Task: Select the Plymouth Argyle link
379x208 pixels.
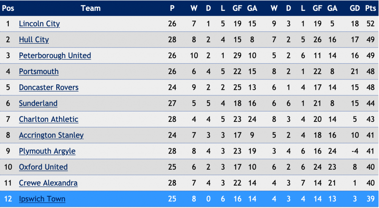Action: tap(47, 151)
